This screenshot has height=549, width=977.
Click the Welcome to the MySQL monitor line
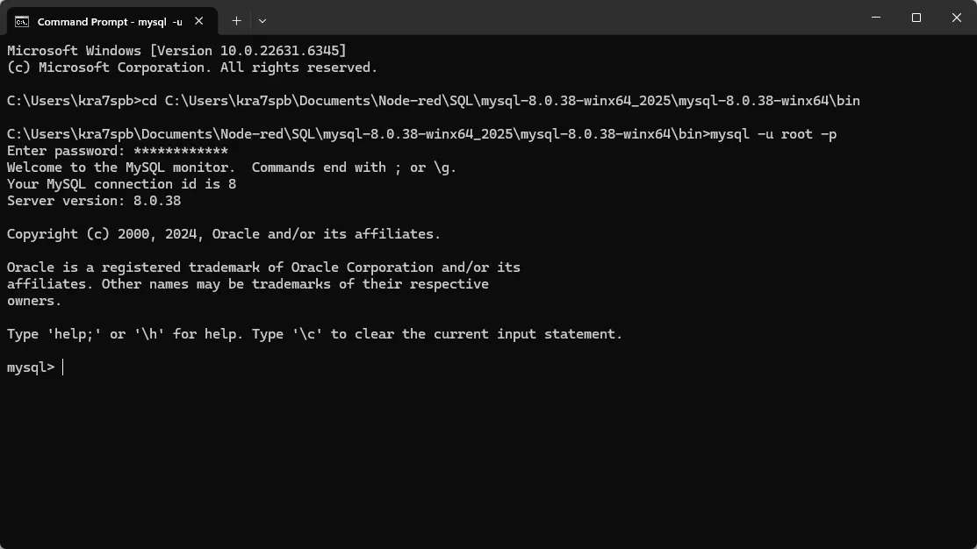point(232,168)
